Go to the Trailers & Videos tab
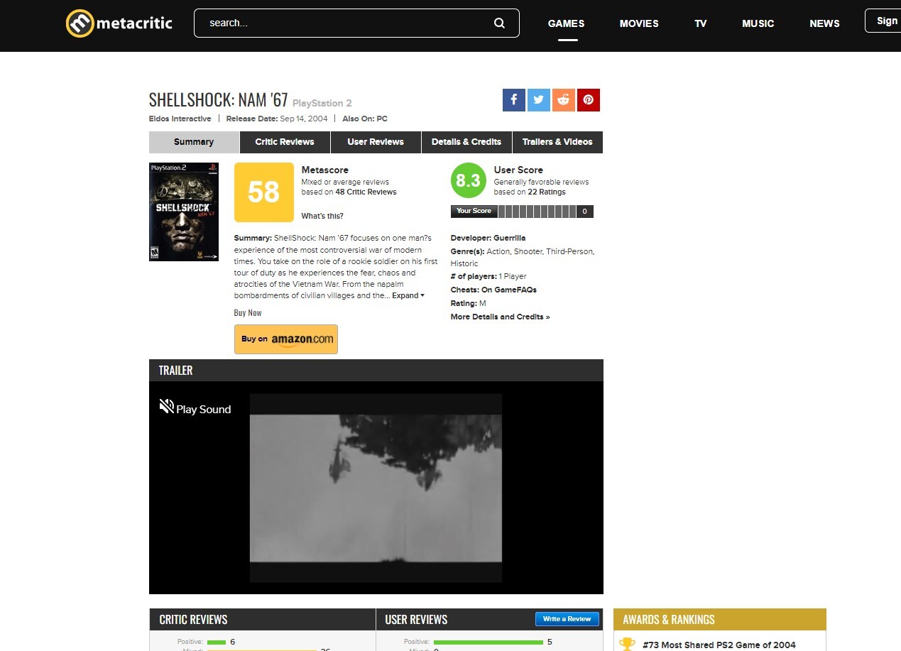 tap(557, 142)
